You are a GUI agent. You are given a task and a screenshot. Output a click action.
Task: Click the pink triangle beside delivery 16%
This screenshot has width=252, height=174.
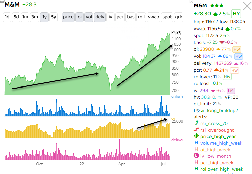tap(236, 64)
